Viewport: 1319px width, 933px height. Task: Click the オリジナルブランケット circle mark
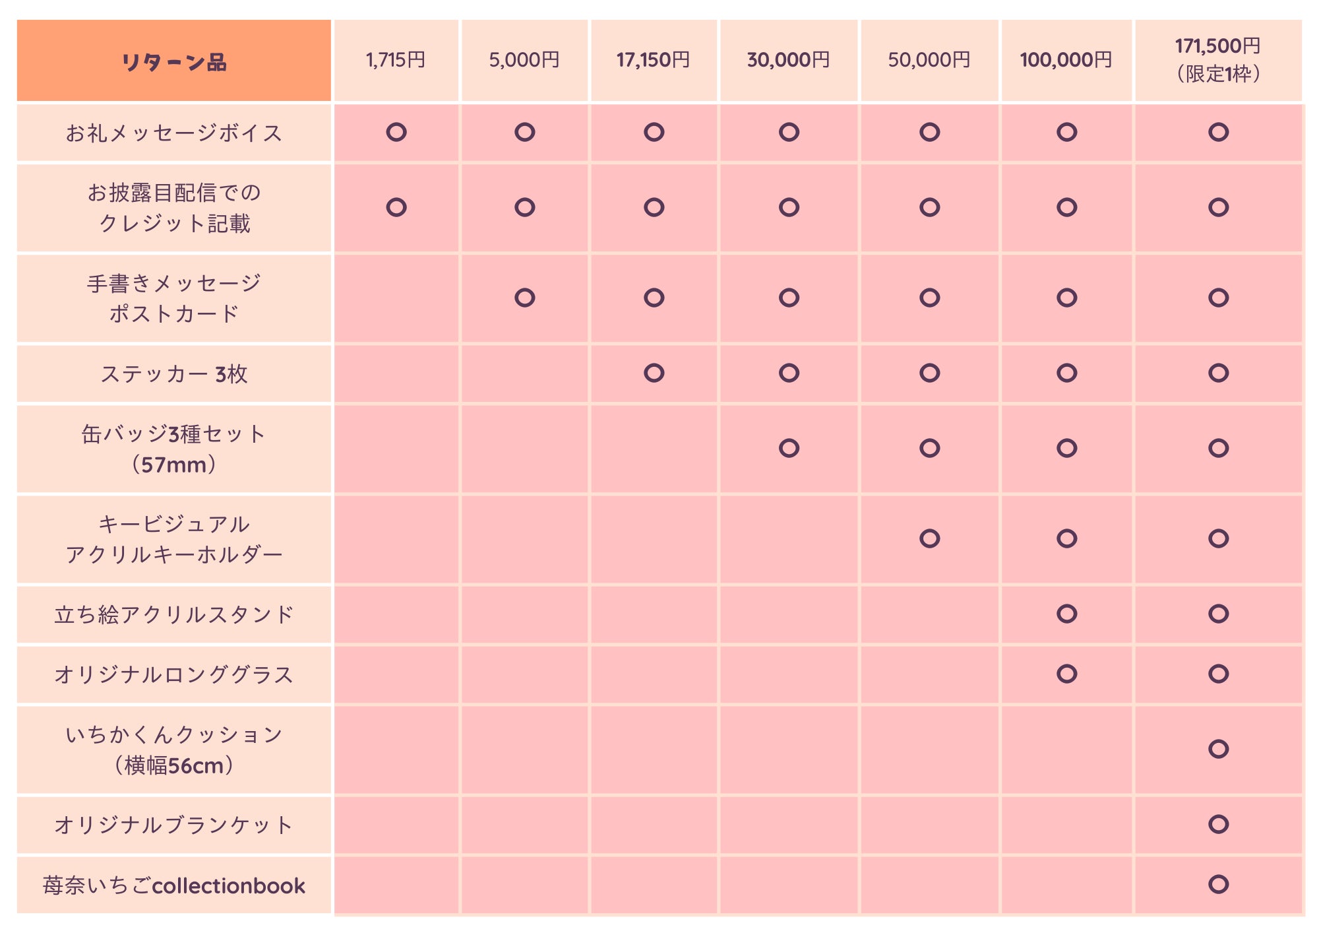click(1218, 824)
